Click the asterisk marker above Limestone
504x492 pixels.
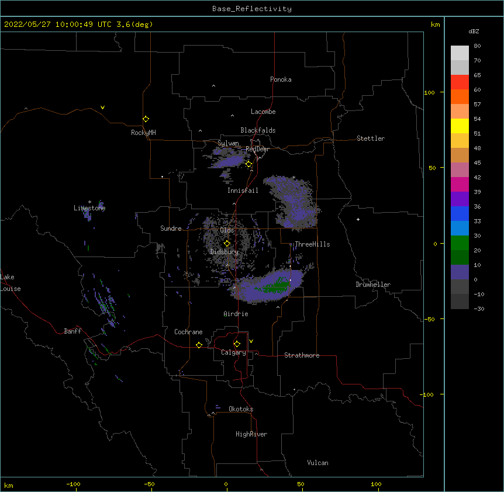tap(89, 202)
